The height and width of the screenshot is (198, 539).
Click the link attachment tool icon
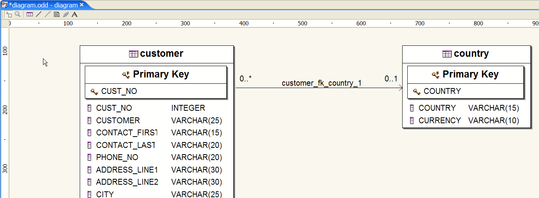pyautogui.click(x=66, y=14)
